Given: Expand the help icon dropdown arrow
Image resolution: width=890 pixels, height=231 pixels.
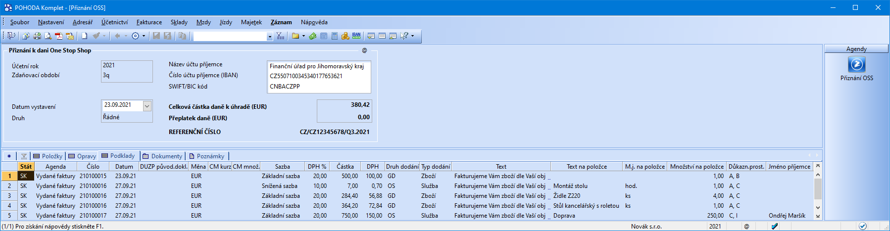Looking at the screenshot, I should pos(412,36).
